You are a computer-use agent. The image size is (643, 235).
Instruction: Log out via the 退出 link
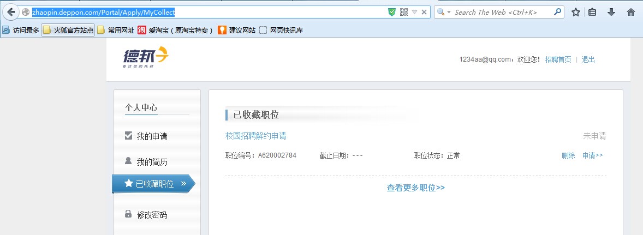pos(588,59)
